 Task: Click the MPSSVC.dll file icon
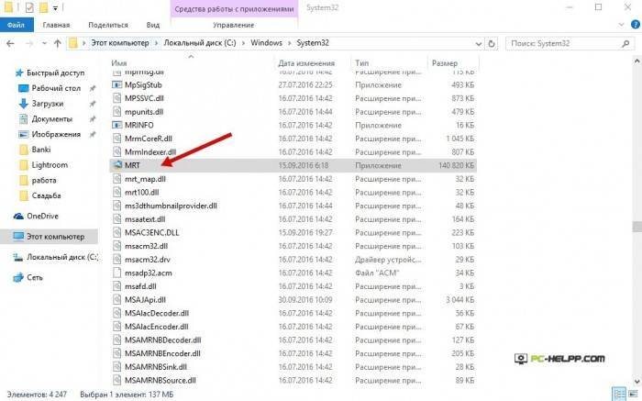(117, 98)
